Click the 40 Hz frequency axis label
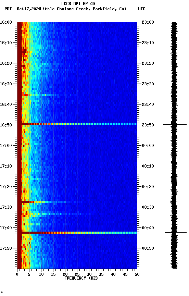The width and height of the screenshot is (189, 296). (113, 274)
